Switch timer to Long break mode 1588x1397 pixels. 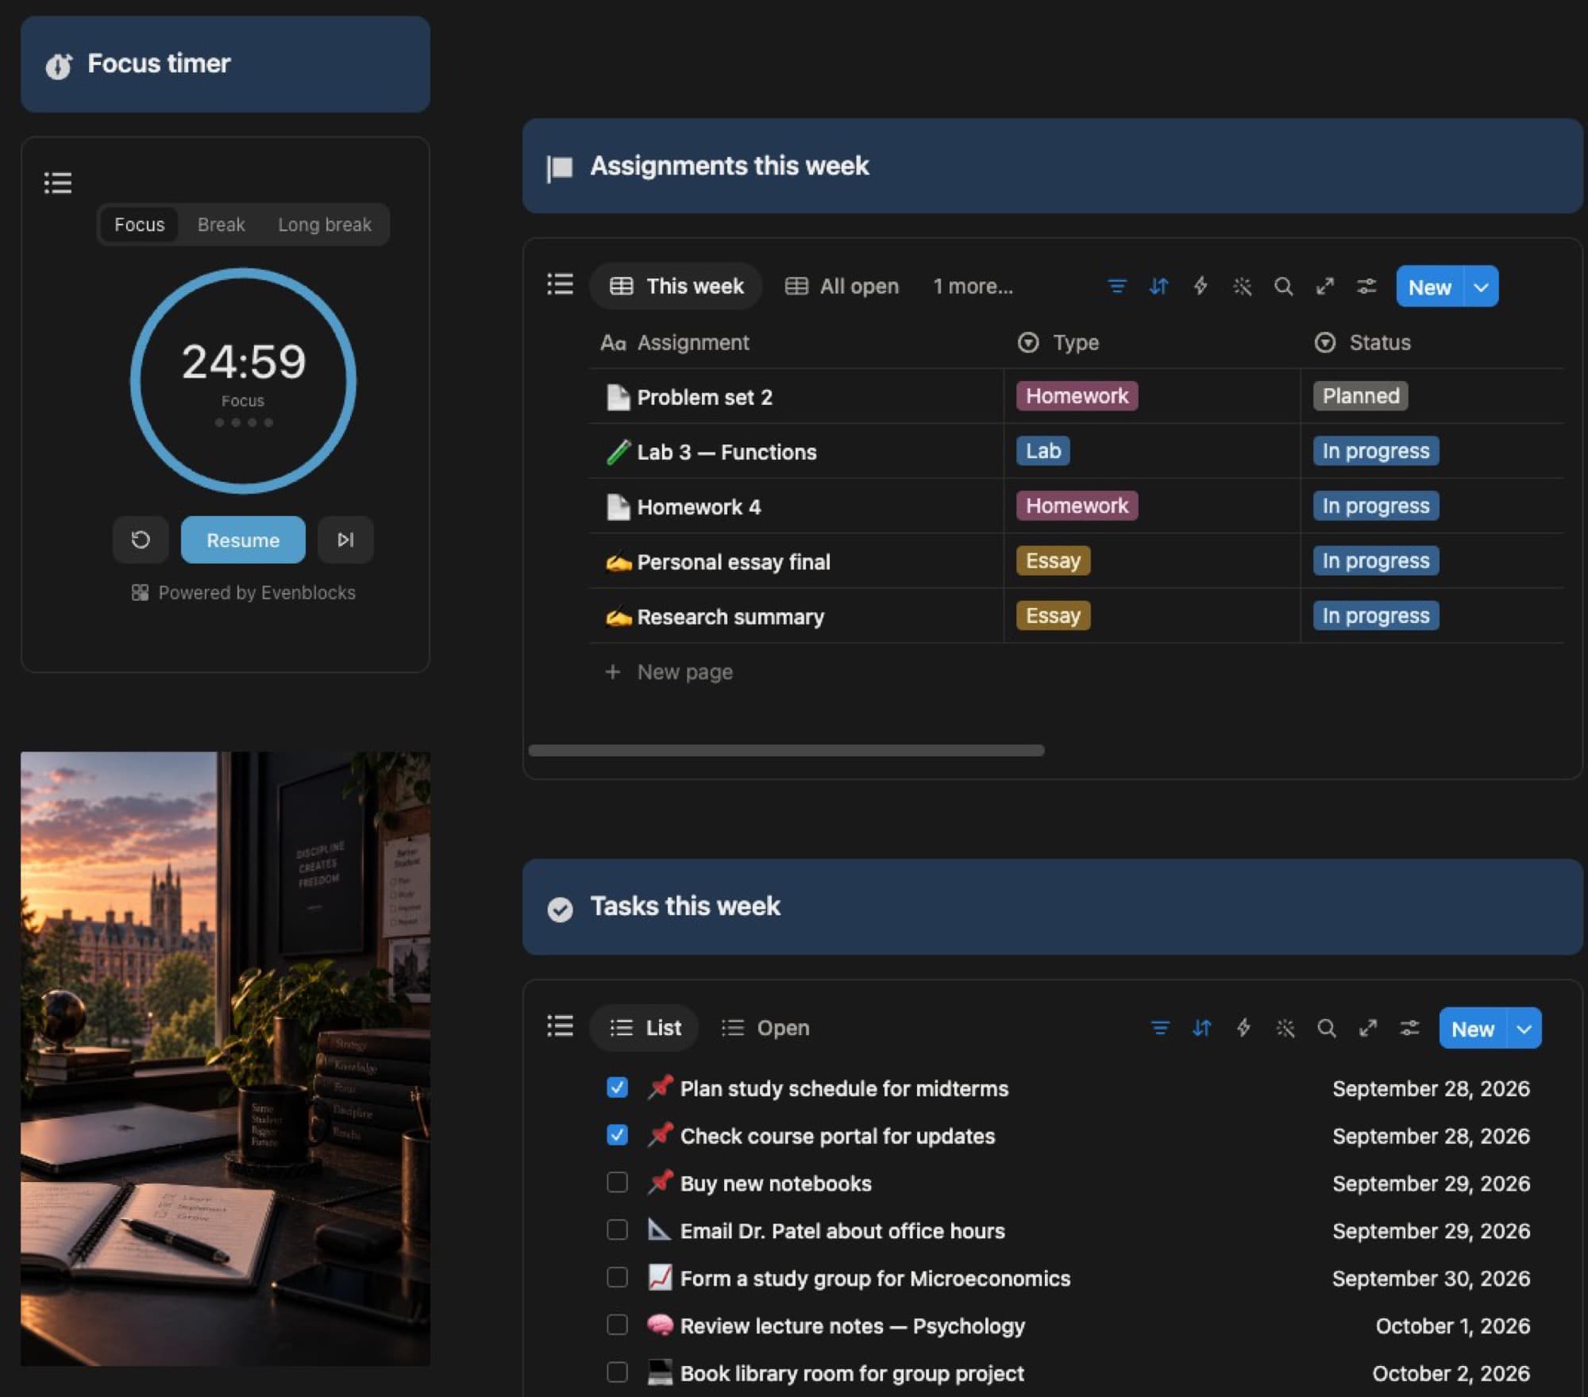pyautogui.click(x=324, y=225)
